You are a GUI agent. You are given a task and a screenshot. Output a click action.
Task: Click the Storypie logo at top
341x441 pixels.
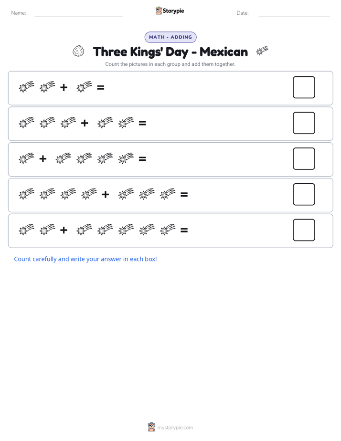click(170, 10)
